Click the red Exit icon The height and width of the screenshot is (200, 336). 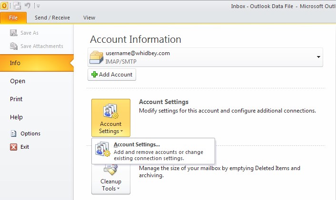(x=13, y=147)
